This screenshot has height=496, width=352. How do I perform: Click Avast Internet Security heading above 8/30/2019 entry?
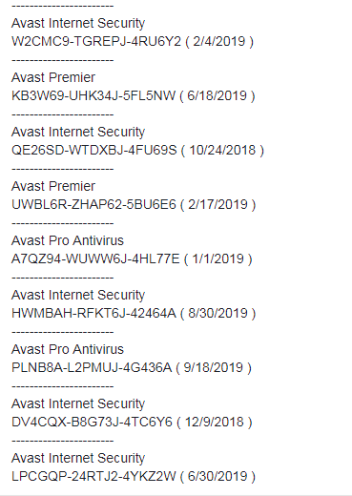pos(78,295)
